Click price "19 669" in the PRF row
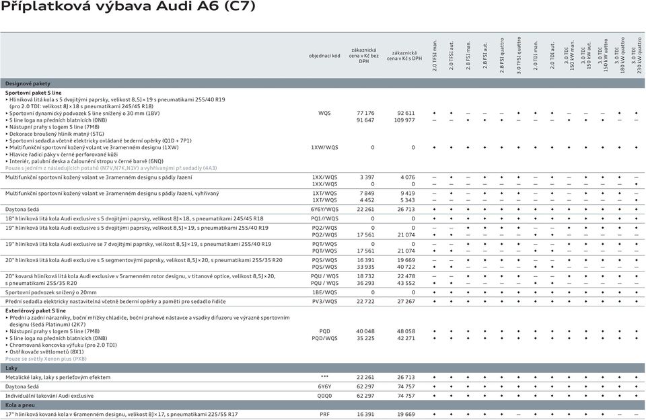The height and width of the screenshot is (420, 646). click(x=406, y=414)
